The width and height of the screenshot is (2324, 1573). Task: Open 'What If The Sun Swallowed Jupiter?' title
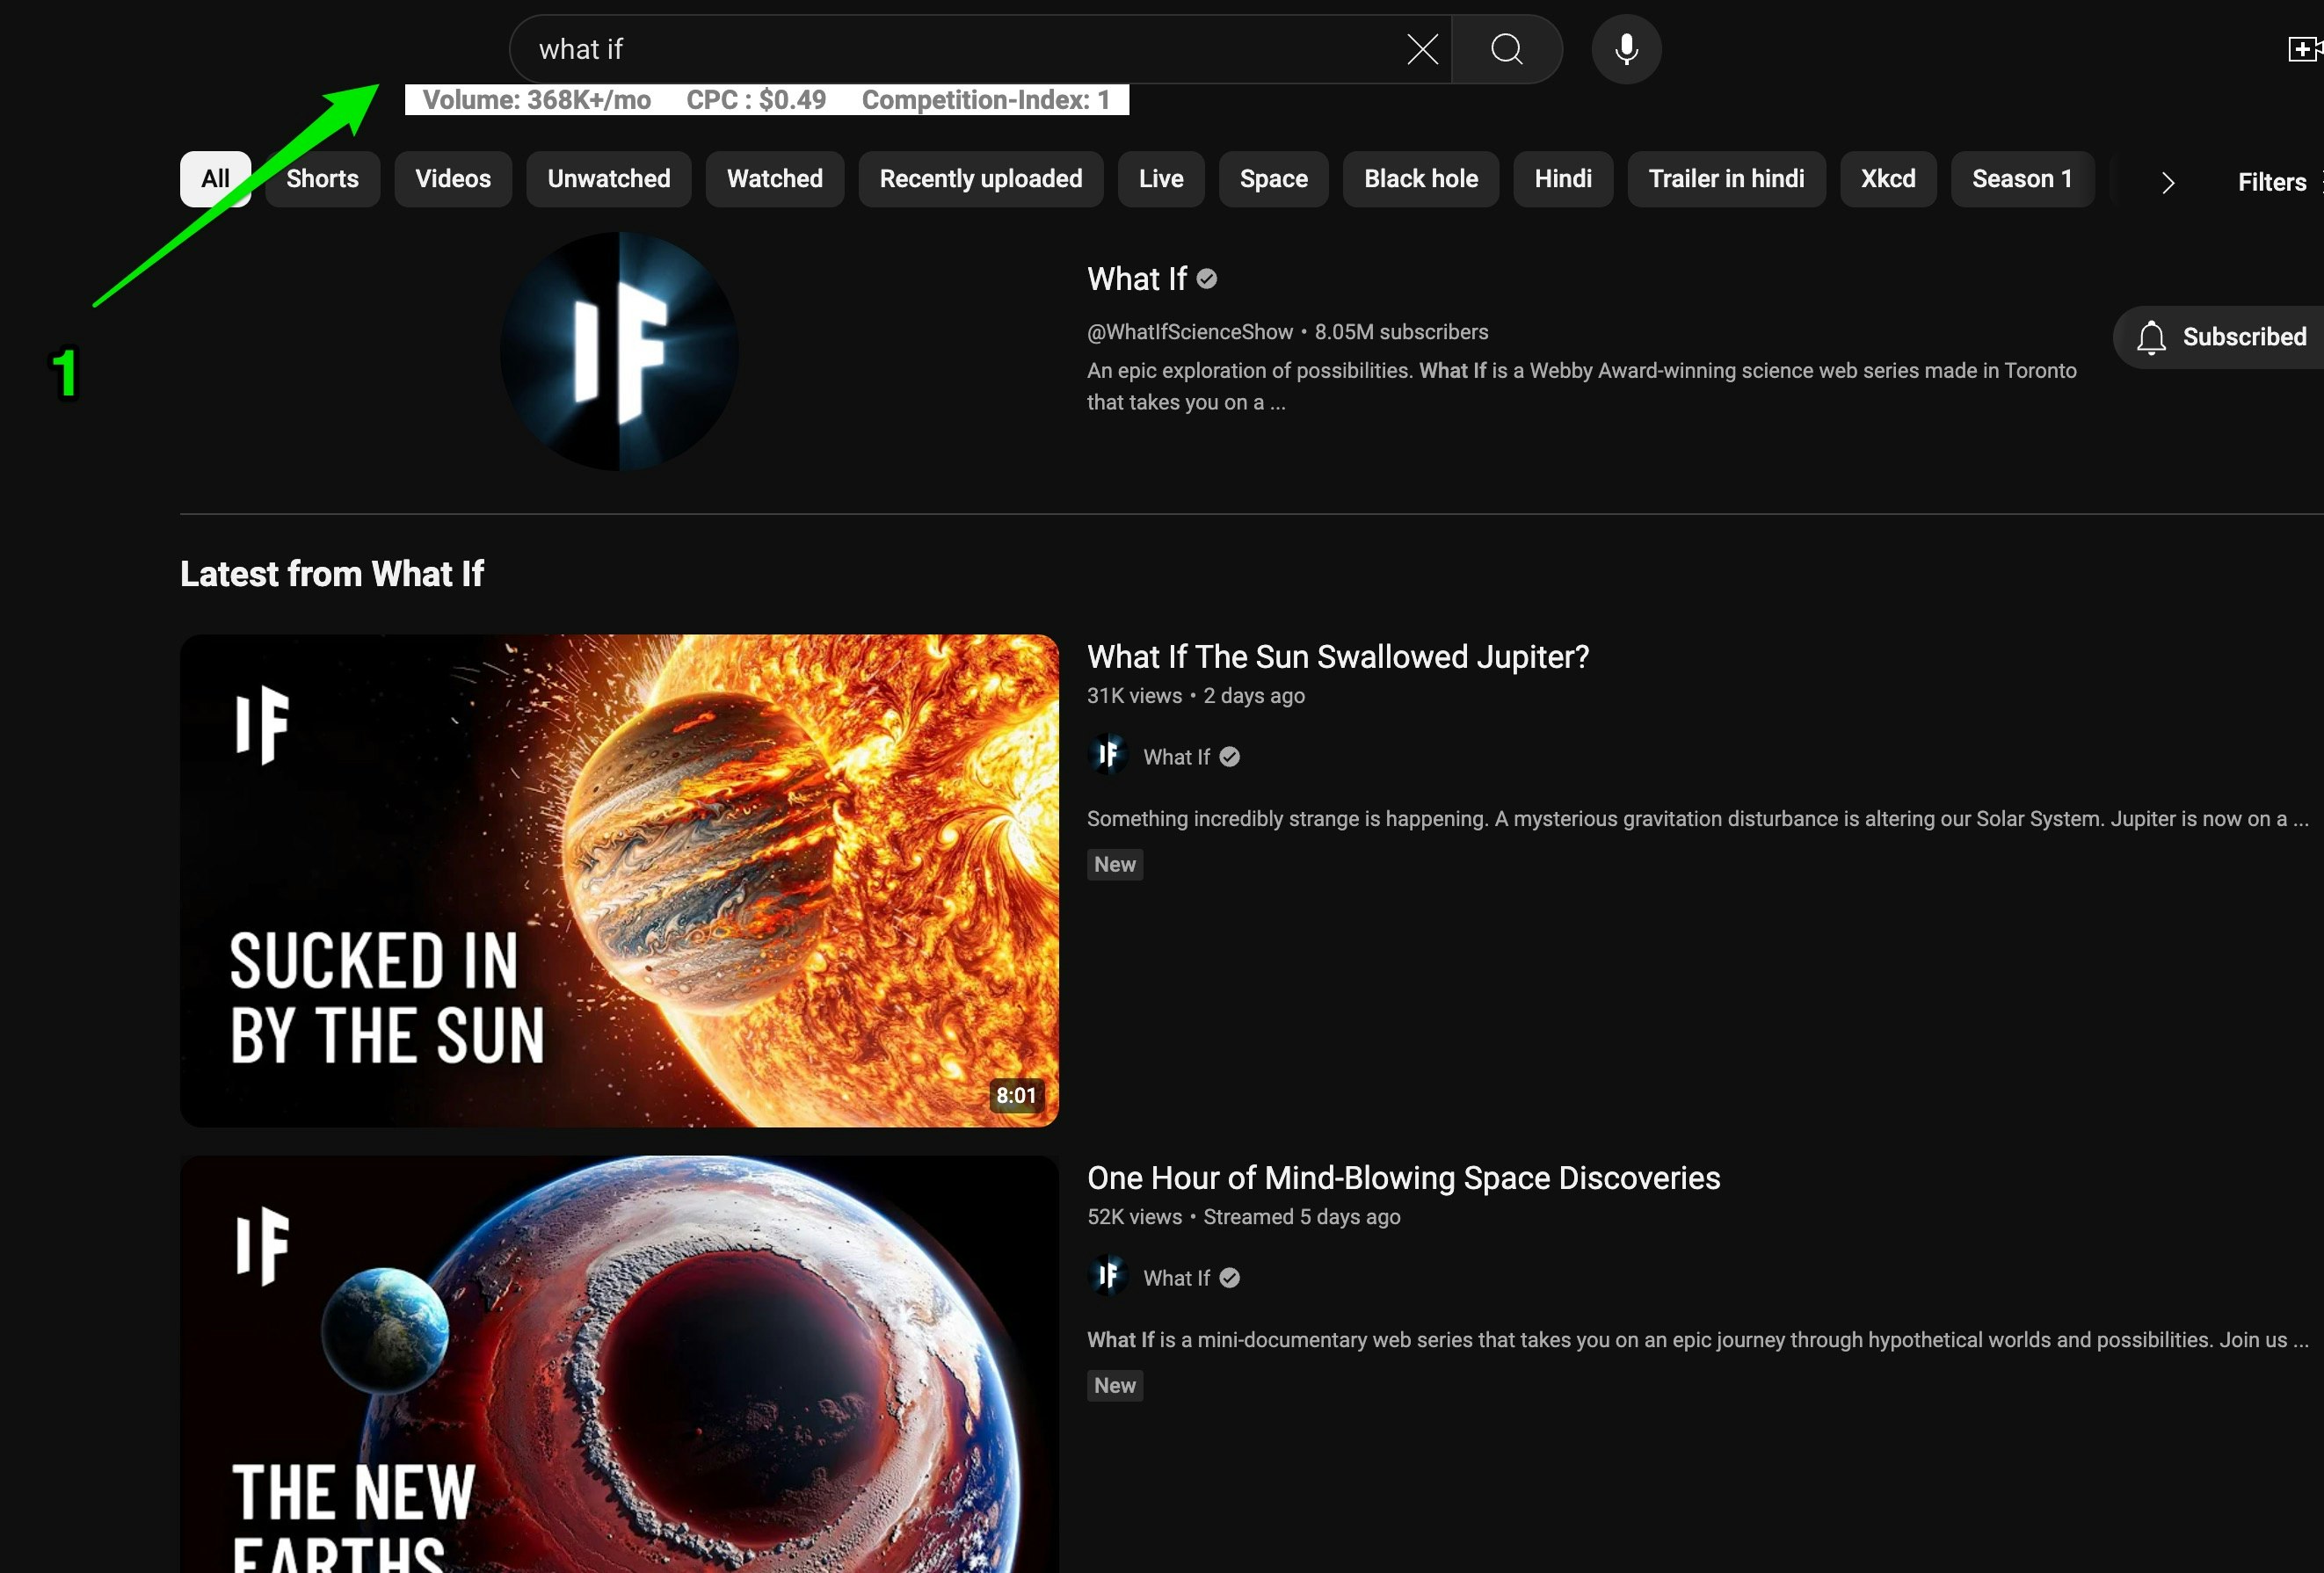pyautogui.click(x=1338, y=657)
